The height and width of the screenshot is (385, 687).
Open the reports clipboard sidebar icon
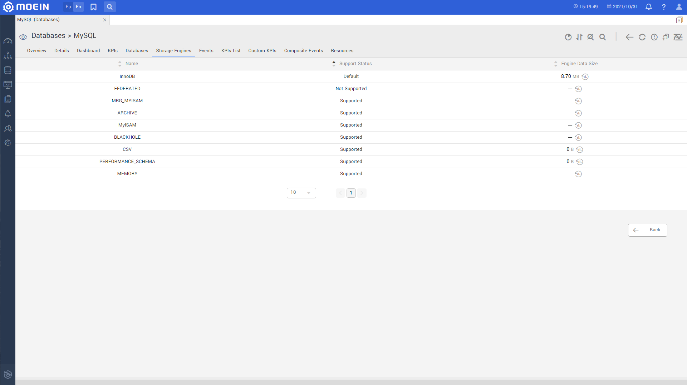coord(8,99)
